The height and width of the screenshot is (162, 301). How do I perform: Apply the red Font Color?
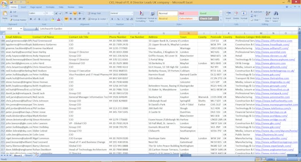59,19
